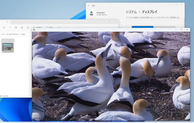This screenshot has height=123, width=194.
Task: Open the 表示 view dropdown in Explorer
Action: [50, 27]
